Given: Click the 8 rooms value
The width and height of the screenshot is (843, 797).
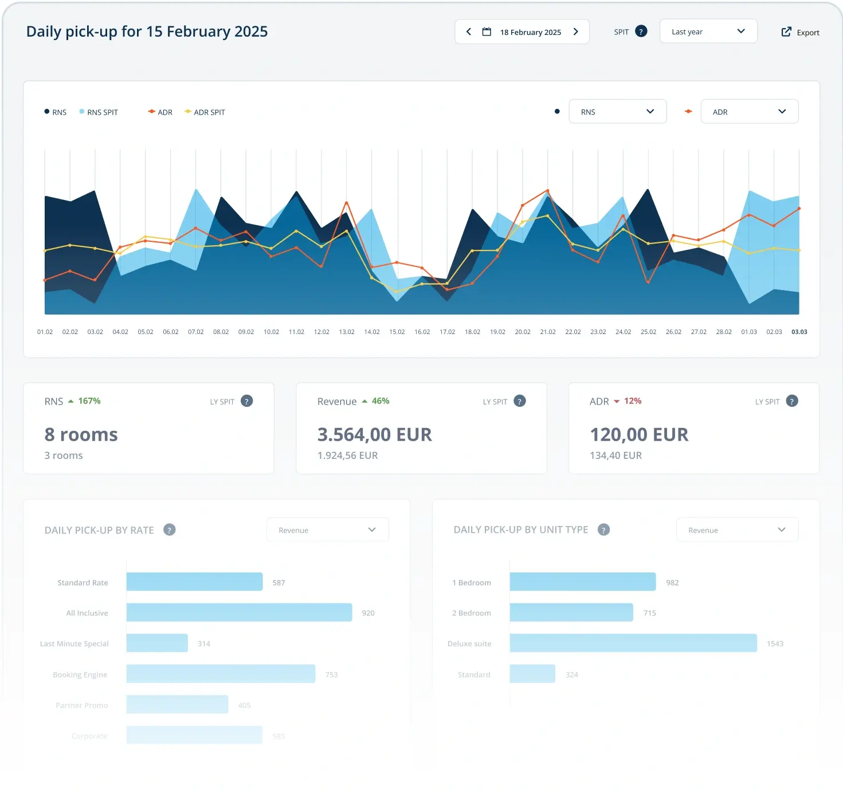Looking at the screenshot, I should (81, 435).
